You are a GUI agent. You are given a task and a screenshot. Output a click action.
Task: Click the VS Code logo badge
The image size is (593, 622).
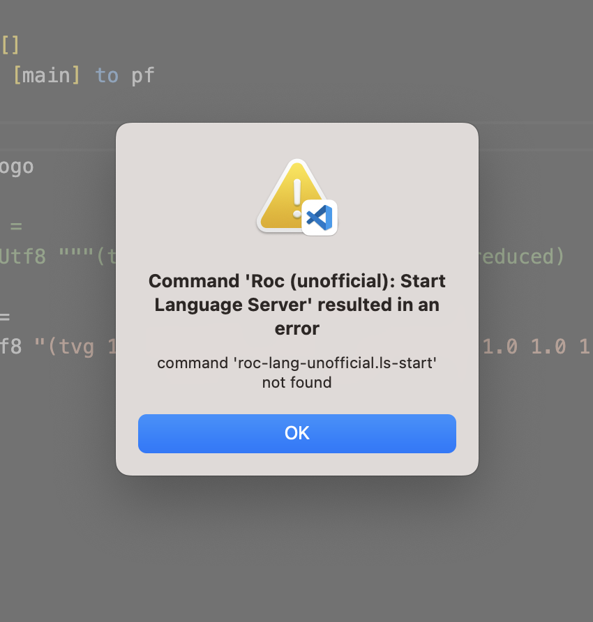(320, 218)
